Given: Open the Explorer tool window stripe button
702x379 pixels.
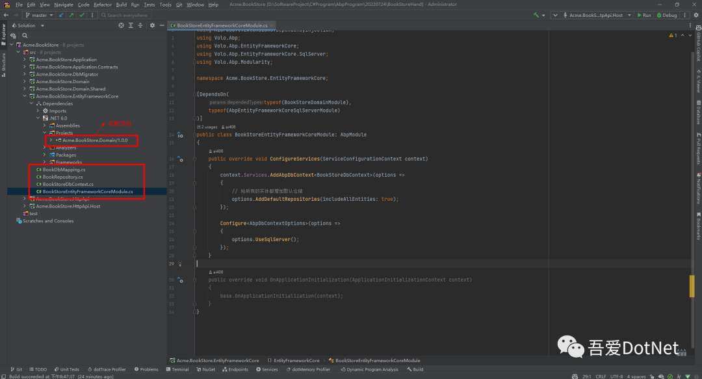Looking at the screenshot, I should (4, 34).
